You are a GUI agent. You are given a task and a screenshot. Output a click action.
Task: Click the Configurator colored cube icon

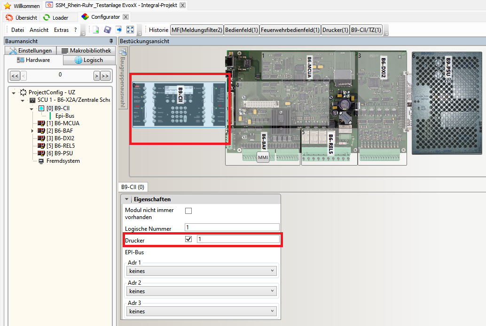pos(85,17)
